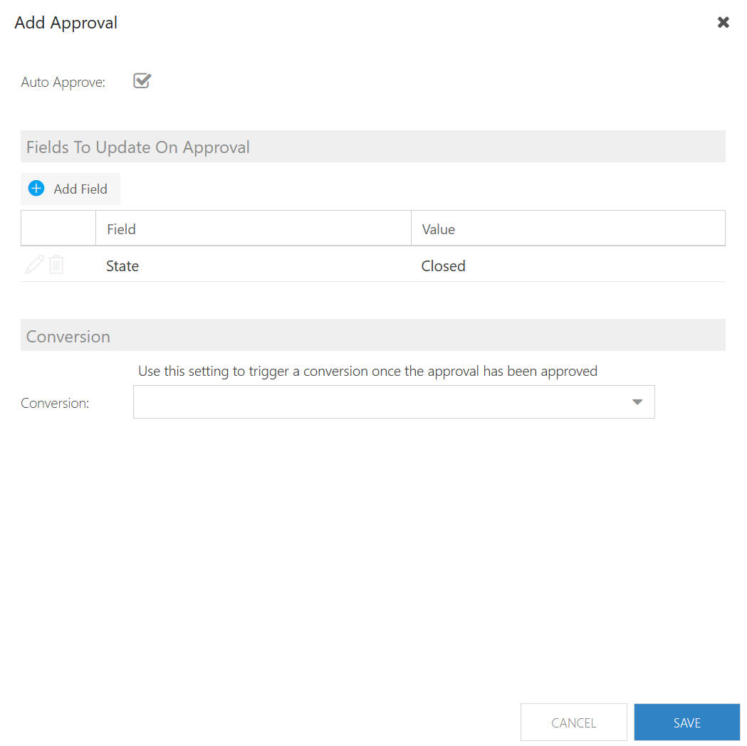Select the Field column header
The image size is (747, 746).
pyautogui.click(x=254, y=228)
